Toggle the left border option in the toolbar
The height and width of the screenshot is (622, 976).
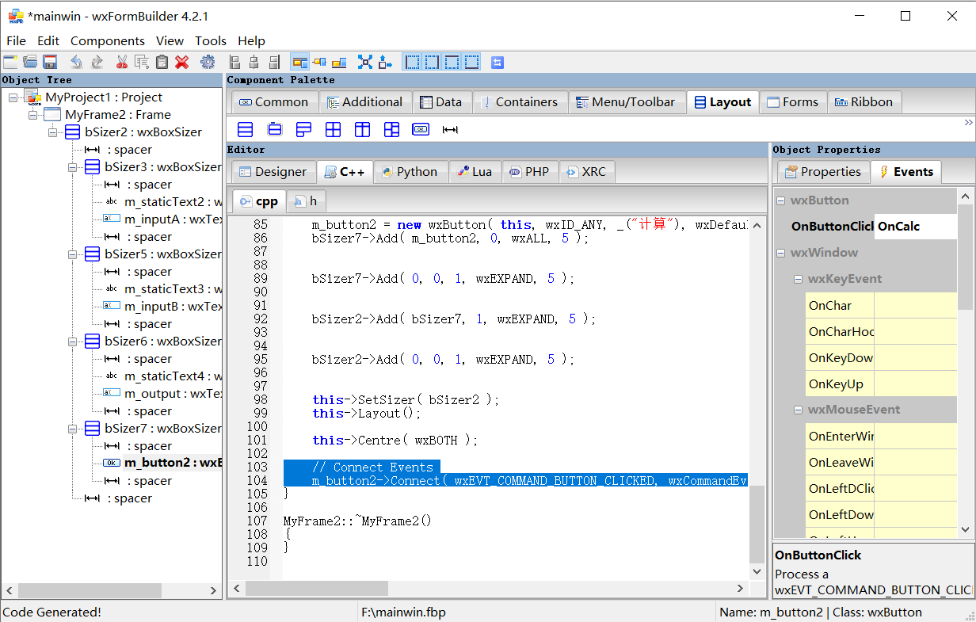[411, 61]
